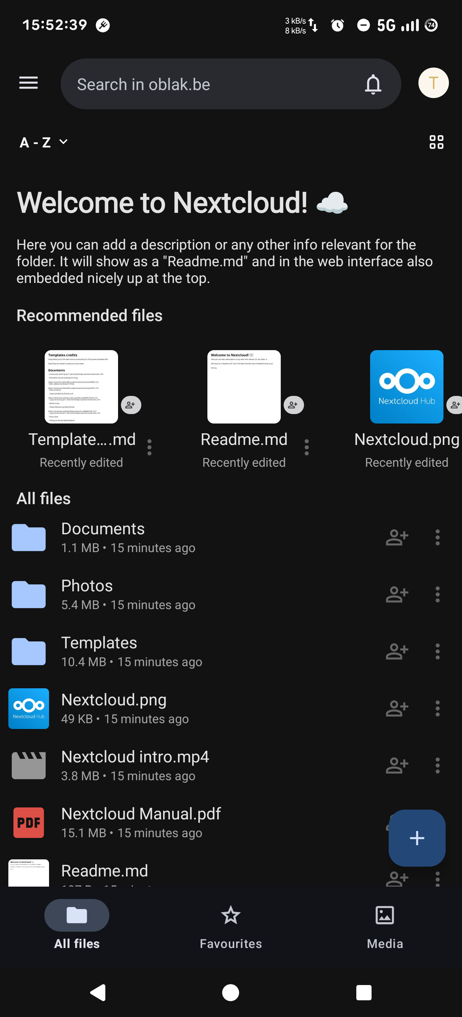Switch to grid view layout
This screenshot has height=1017, width=462.
(x=436, y=142)
